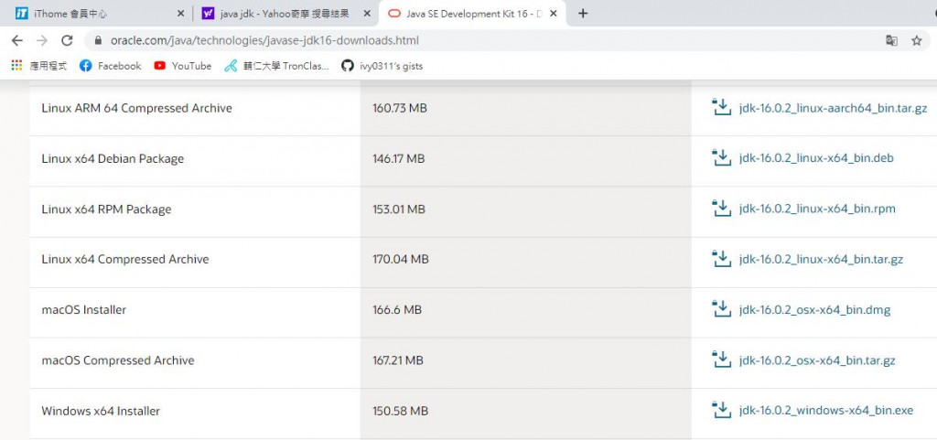Click the 160.73 MB file size
This screenshot has width=937, height=440.
pyautogui.click(x=400, y=108)
